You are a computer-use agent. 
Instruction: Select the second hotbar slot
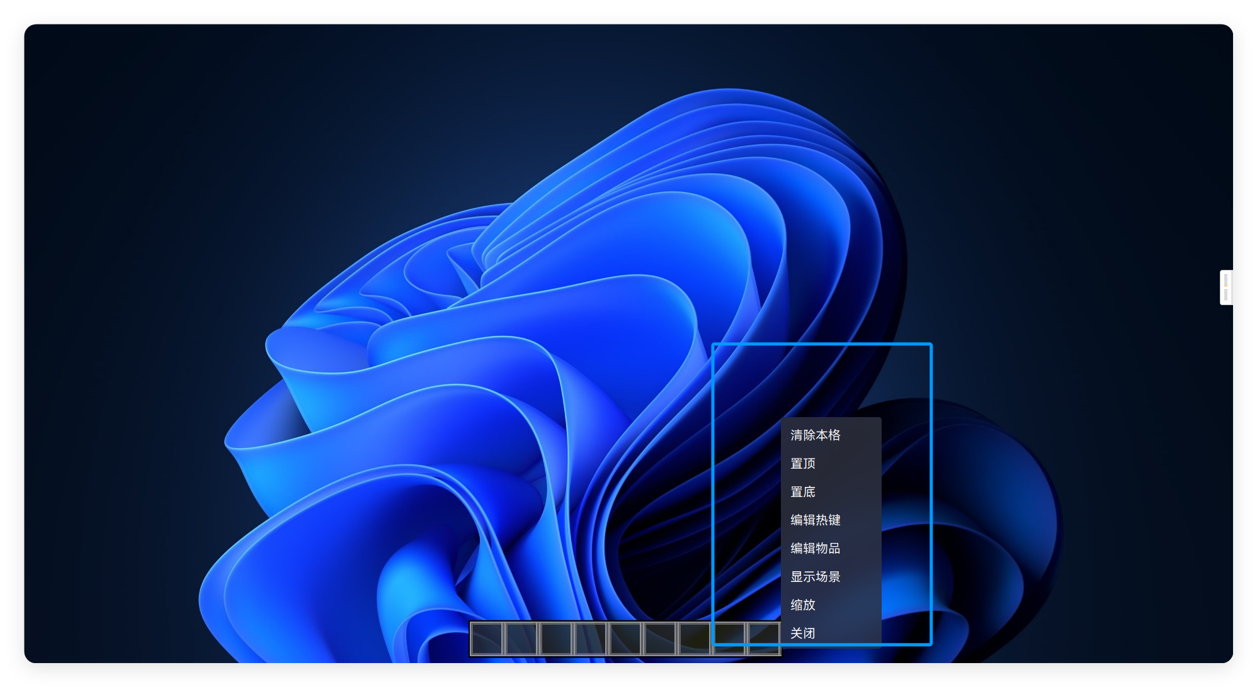coord(522,639)
